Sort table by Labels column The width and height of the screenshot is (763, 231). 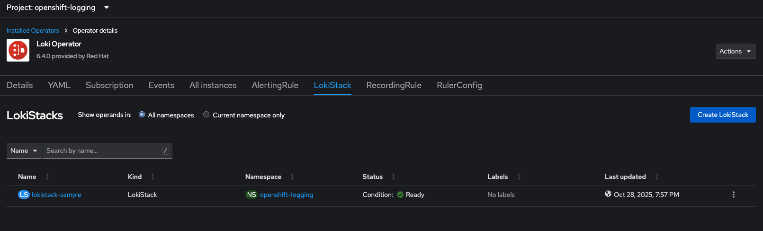coord(498,177)
